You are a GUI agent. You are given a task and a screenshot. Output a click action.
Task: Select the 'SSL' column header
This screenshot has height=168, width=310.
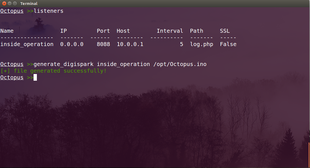[225, 31]
